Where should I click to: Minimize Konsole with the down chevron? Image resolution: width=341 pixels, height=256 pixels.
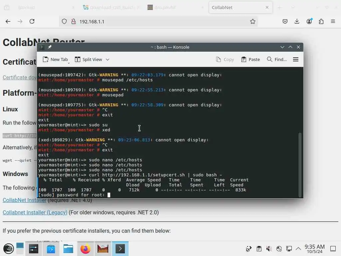[x=282, y=47]
